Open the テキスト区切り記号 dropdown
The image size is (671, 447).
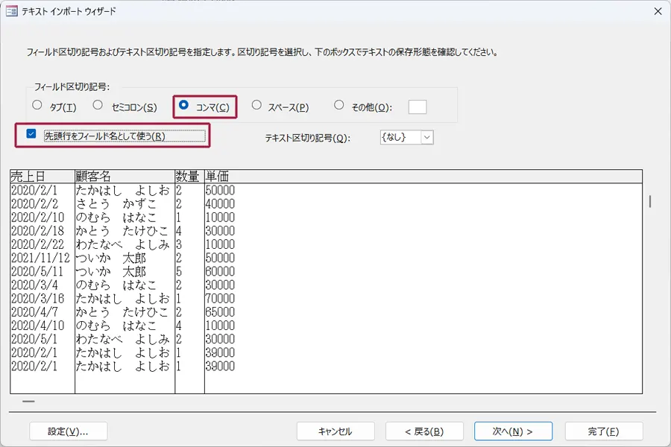[x=426, y=137]
